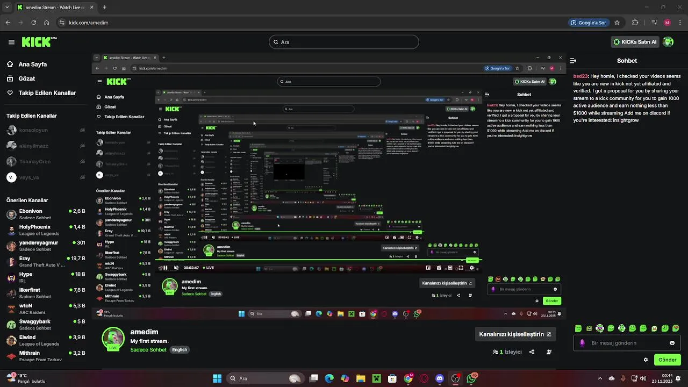Open recommended channel Ebonivon
The height and width of the screenshot is (387, 688).
pos(46,214)
